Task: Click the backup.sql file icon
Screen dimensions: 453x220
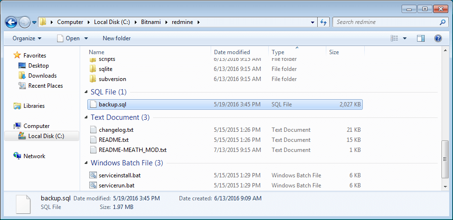Action: tap(93, 104)
